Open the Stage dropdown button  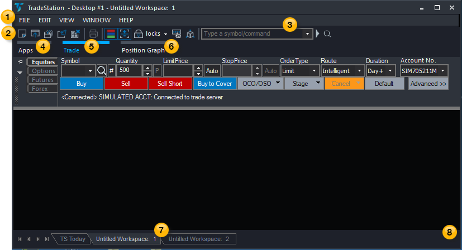pos(304,84)
